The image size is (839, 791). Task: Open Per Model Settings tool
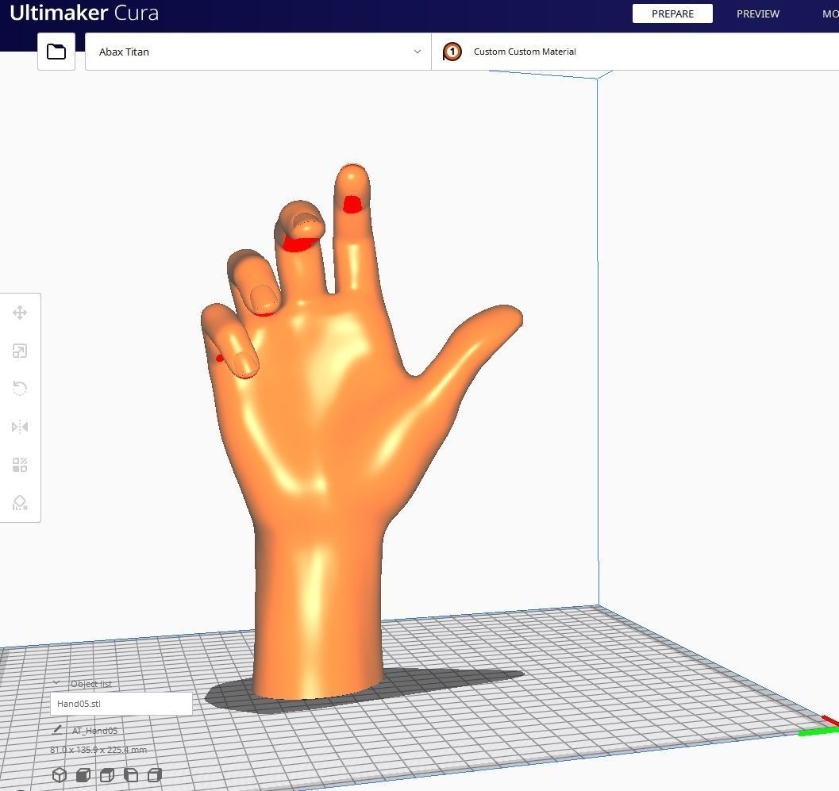click(x=20, y=465)
